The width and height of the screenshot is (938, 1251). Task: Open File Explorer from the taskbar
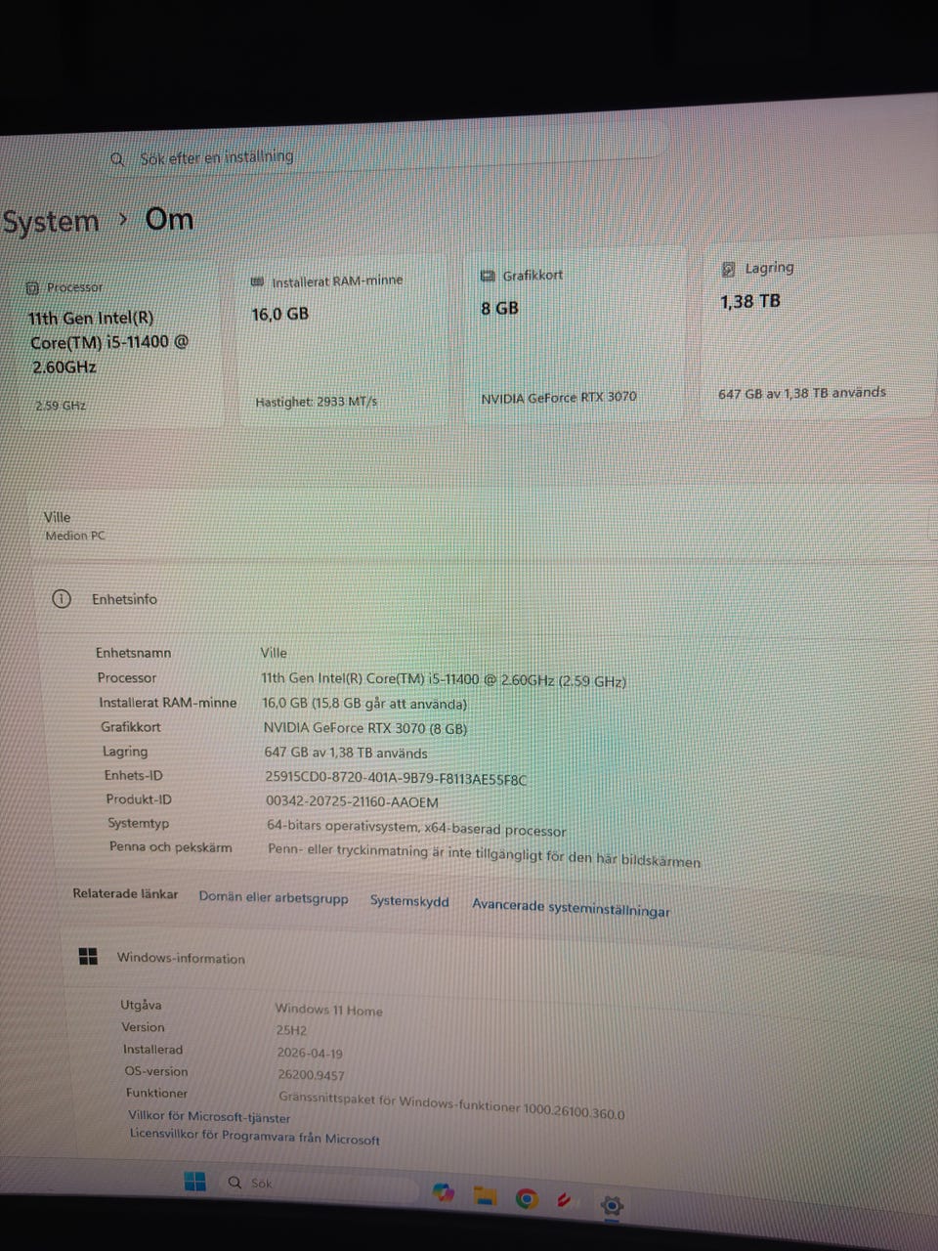pos(485,1195)
